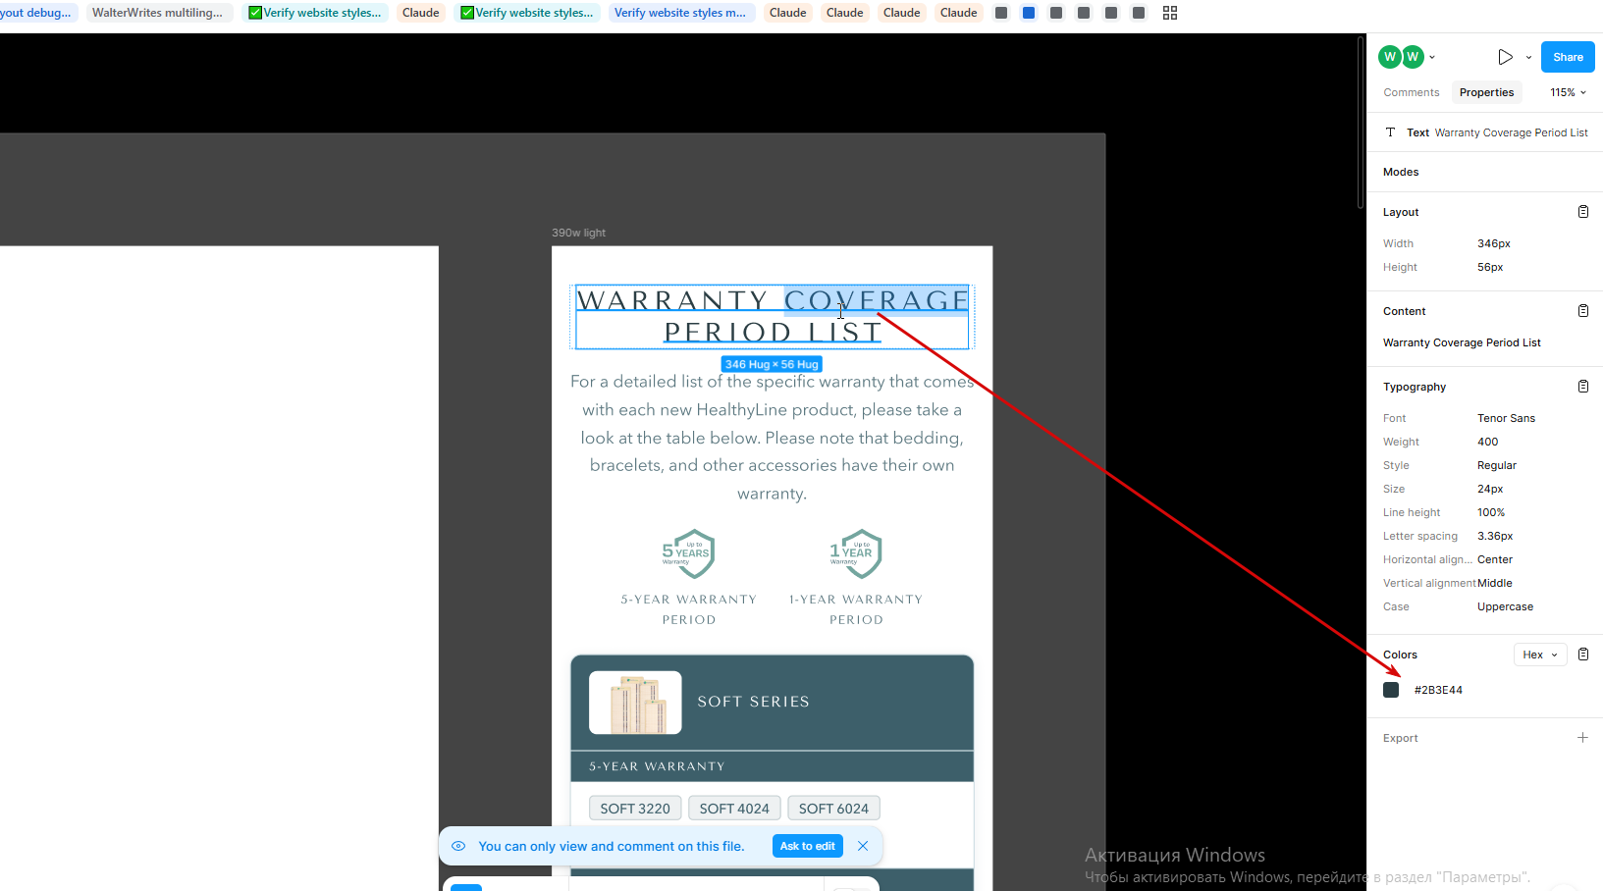
Task: Select the SOFT SERIES card title
Action: [x=753, y=702]
